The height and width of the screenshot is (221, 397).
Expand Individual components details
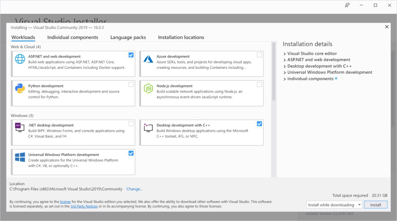tap(285, 79)
